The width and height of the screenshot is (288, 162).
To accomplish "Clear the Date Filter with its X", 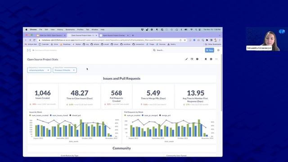I will [x=74, y=70].
